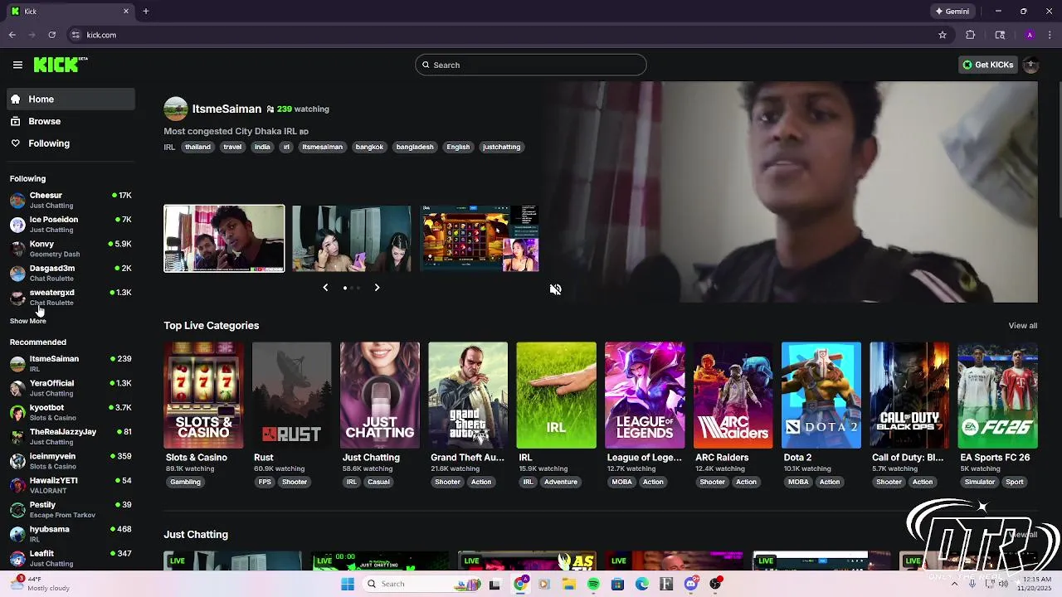Click the 'bangkok' tag

369,147
